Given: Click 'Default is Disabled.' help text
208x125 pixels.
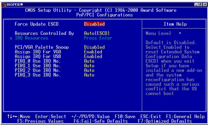Looking at the screenshot, I should [x=171, y=43].
